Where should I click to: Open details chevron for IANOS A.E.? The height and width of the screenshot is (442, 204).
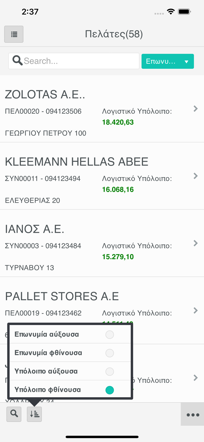(195, 243)
